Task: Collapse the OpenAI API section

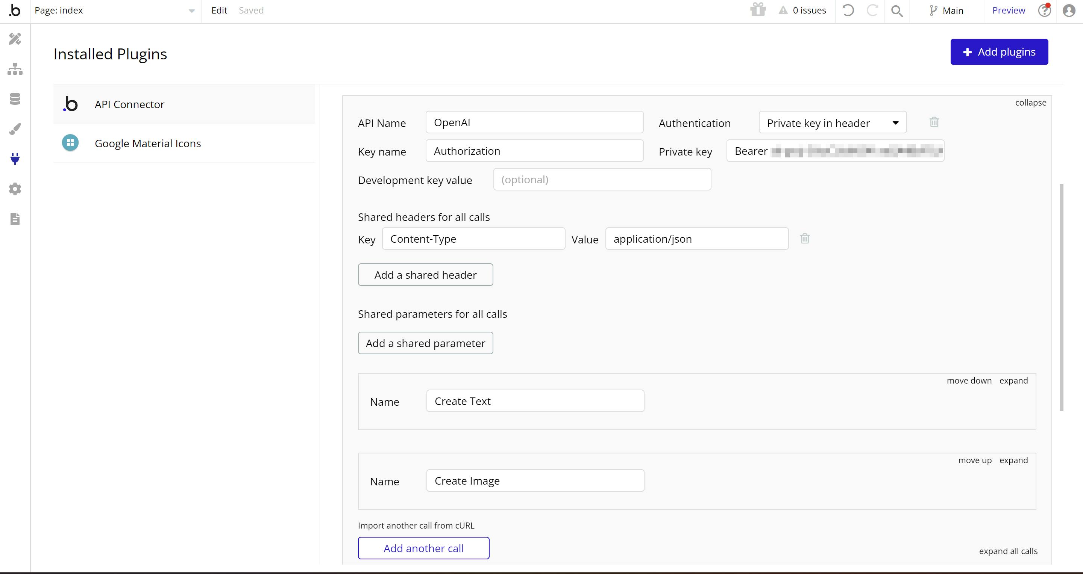Action: 1030,103
